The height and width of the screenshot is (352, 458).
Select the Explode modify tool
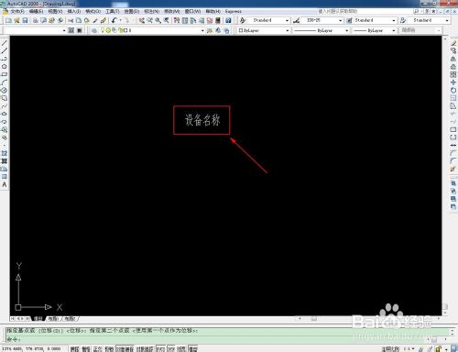coord(453,169)
